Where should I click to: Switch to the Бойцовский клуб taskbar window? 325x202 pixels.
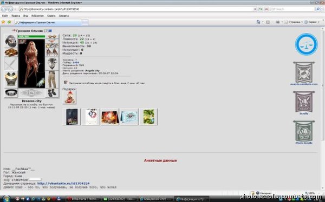(156, 199)
